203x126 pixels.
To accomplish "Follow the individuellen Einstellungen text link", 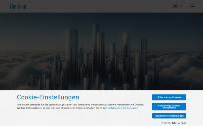I will pos(123,108).
